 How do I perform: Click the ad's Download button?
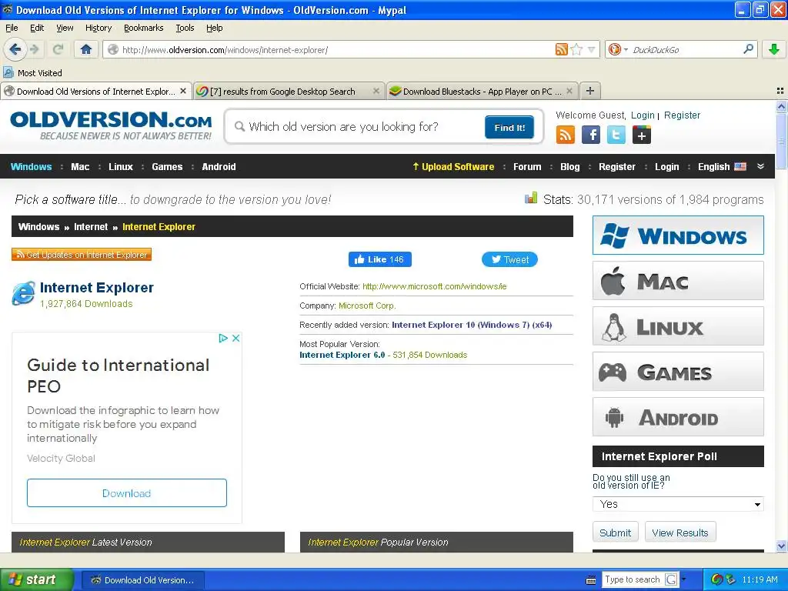tap(127, 493)
